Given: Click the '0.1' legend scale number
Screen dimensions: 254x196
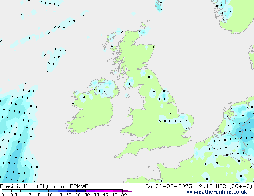Looking at the screenshot, I should 4,194.
